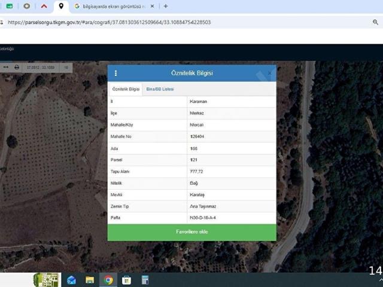Click the Favorilere ekle button
This screenshot has height=287, width=383.
(192, 232)
